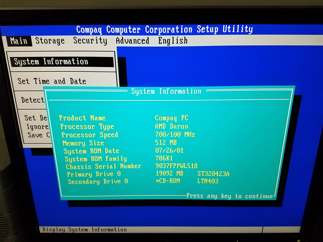Click the LTN403 drive model

click(x=208, y=181)
